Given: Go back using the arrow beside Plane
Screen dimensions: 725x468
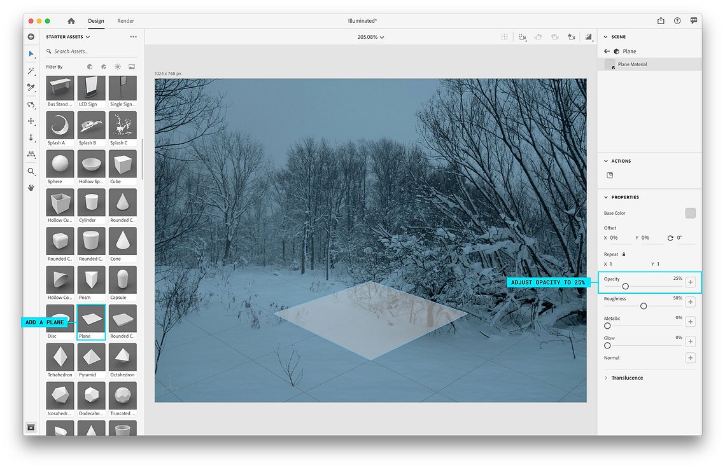Looking at the screenshot, I should tap(607, 52).
